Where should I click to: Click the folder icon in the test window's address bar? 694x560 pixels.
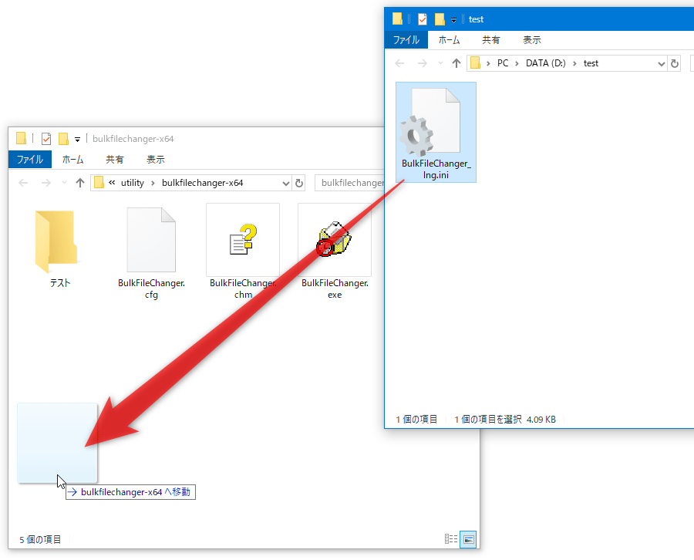point(475,62)
